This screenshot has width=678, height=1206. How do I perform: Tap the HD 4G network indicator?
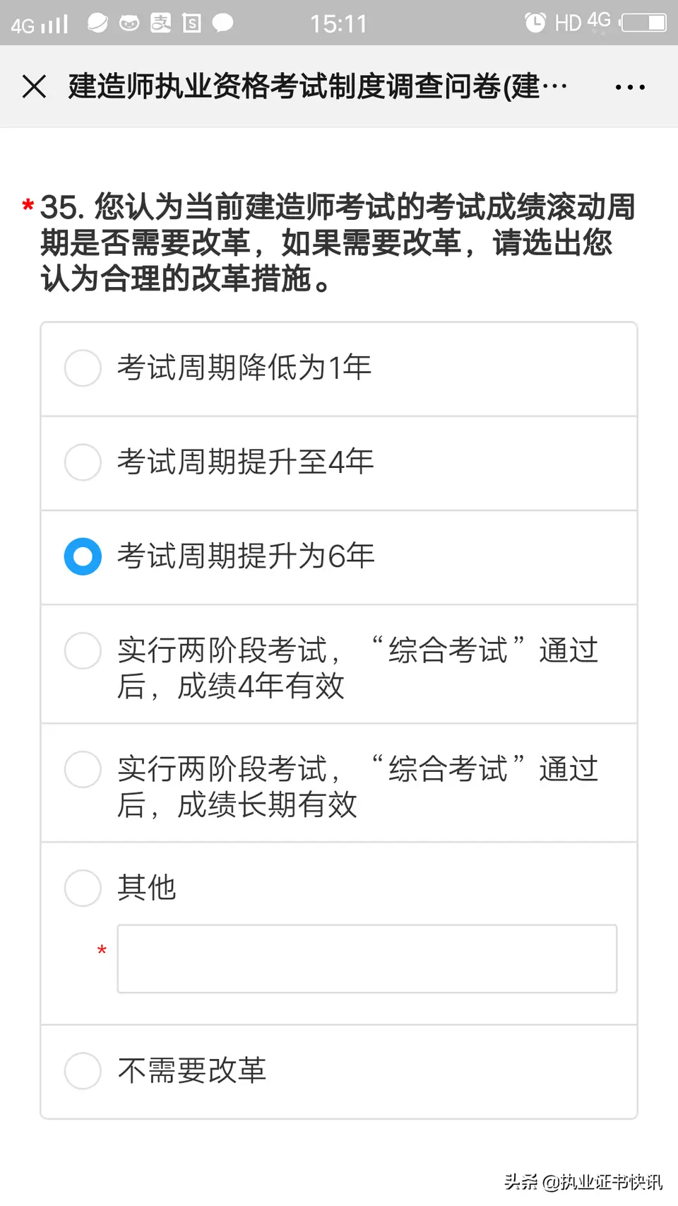[583, 23]
